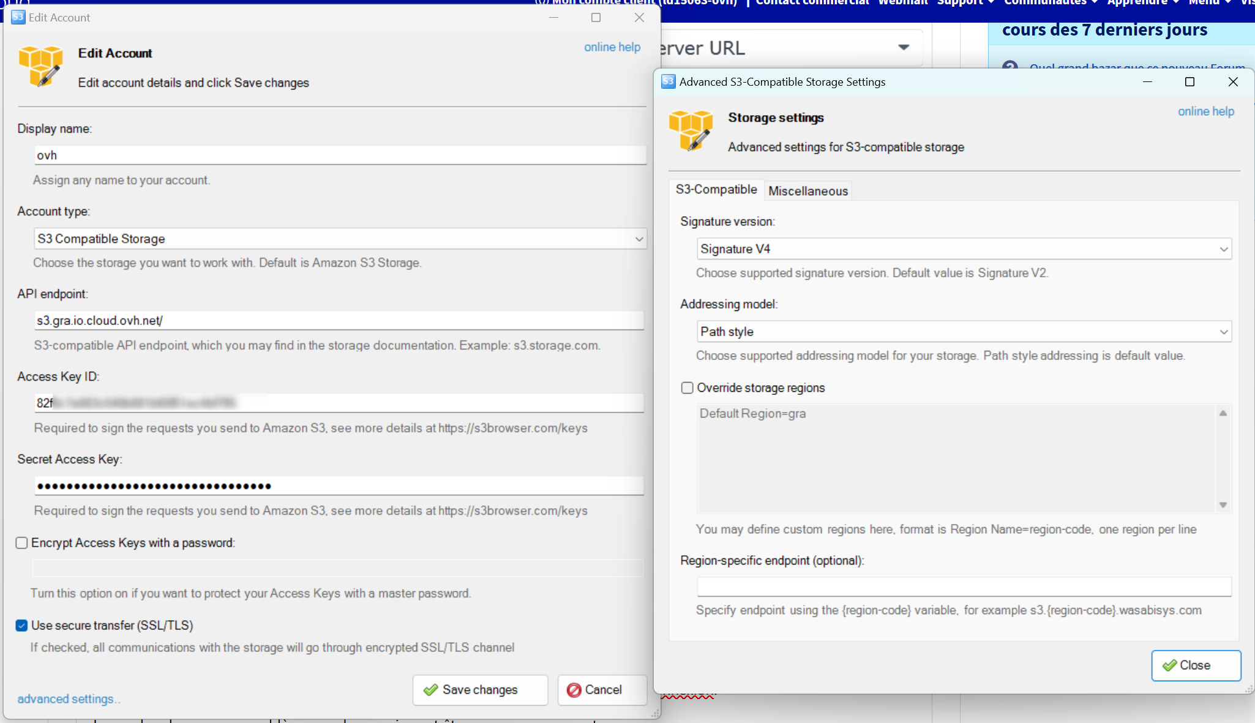This screenshot has height=723, width=1255.
Task: Open the Addressing model dropdown
Action: point(1223,332)
